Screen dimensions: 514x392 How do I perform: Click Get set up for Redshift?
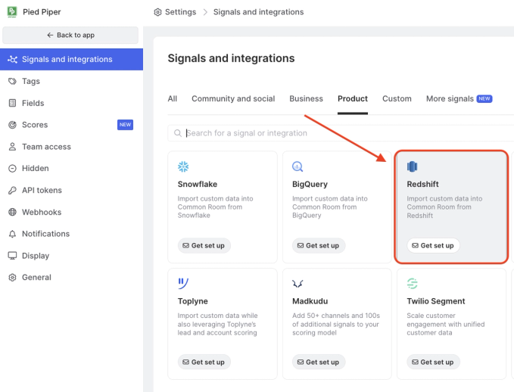(x=433, y=245)
